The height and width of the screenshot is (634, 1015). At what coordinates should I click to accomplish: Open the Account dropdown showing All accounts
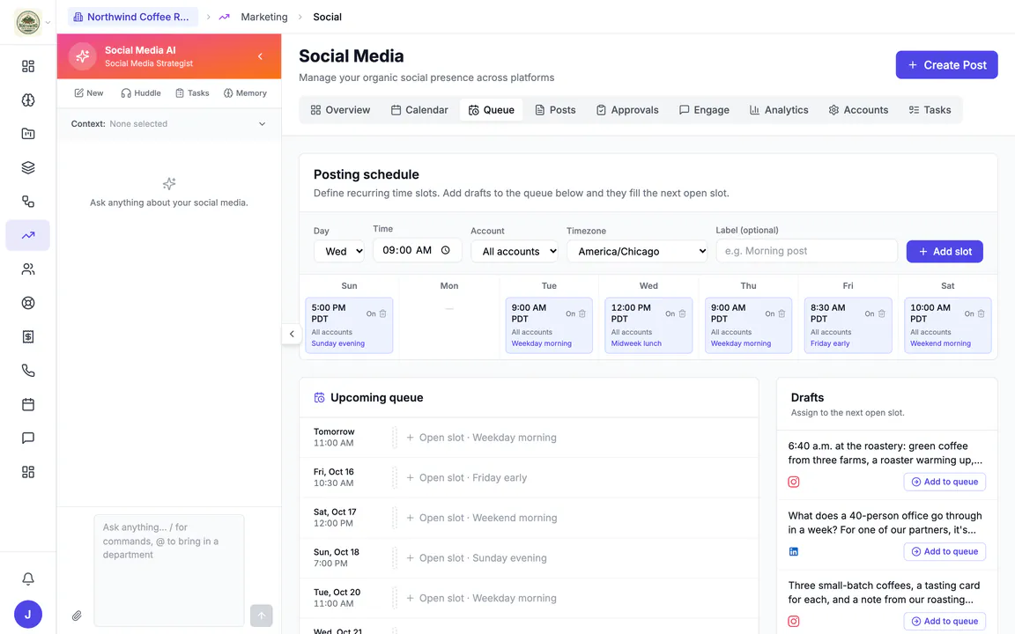(514, 251)
